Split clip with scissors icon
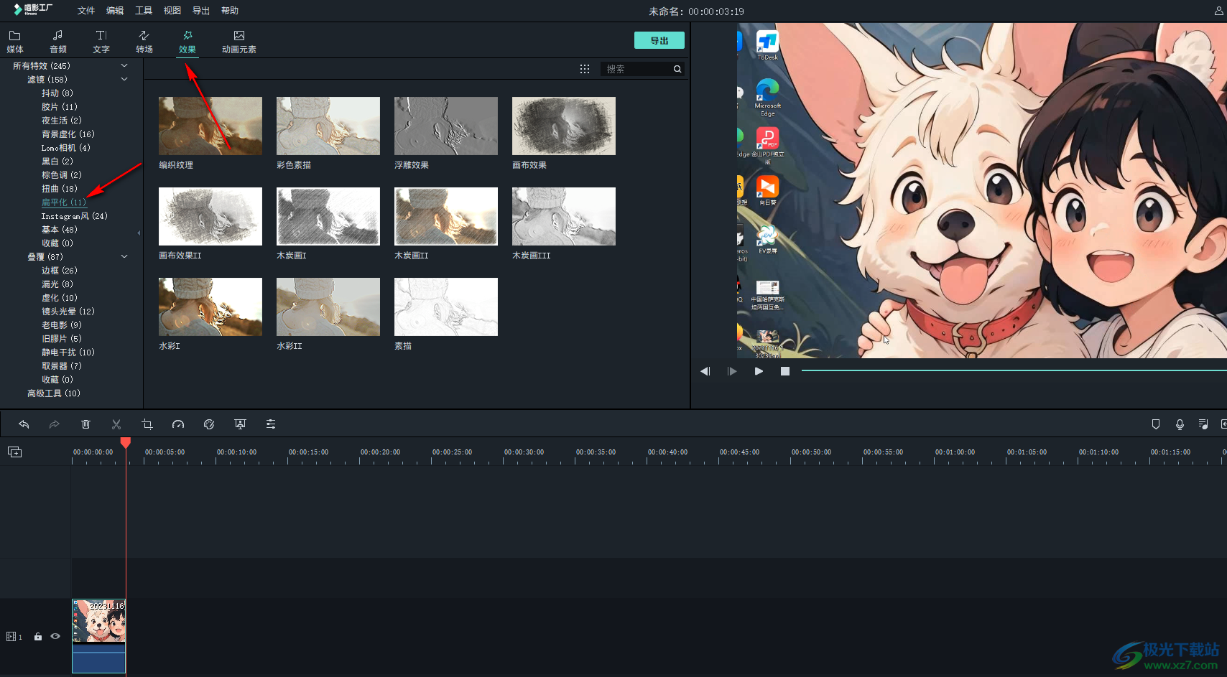 click(x=116, y=424)
